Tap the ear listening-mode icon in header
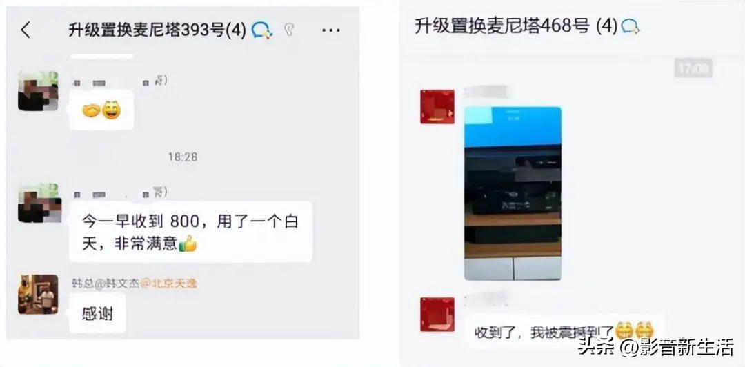This screenshot has width=745, height=367. tap(289, 30)
